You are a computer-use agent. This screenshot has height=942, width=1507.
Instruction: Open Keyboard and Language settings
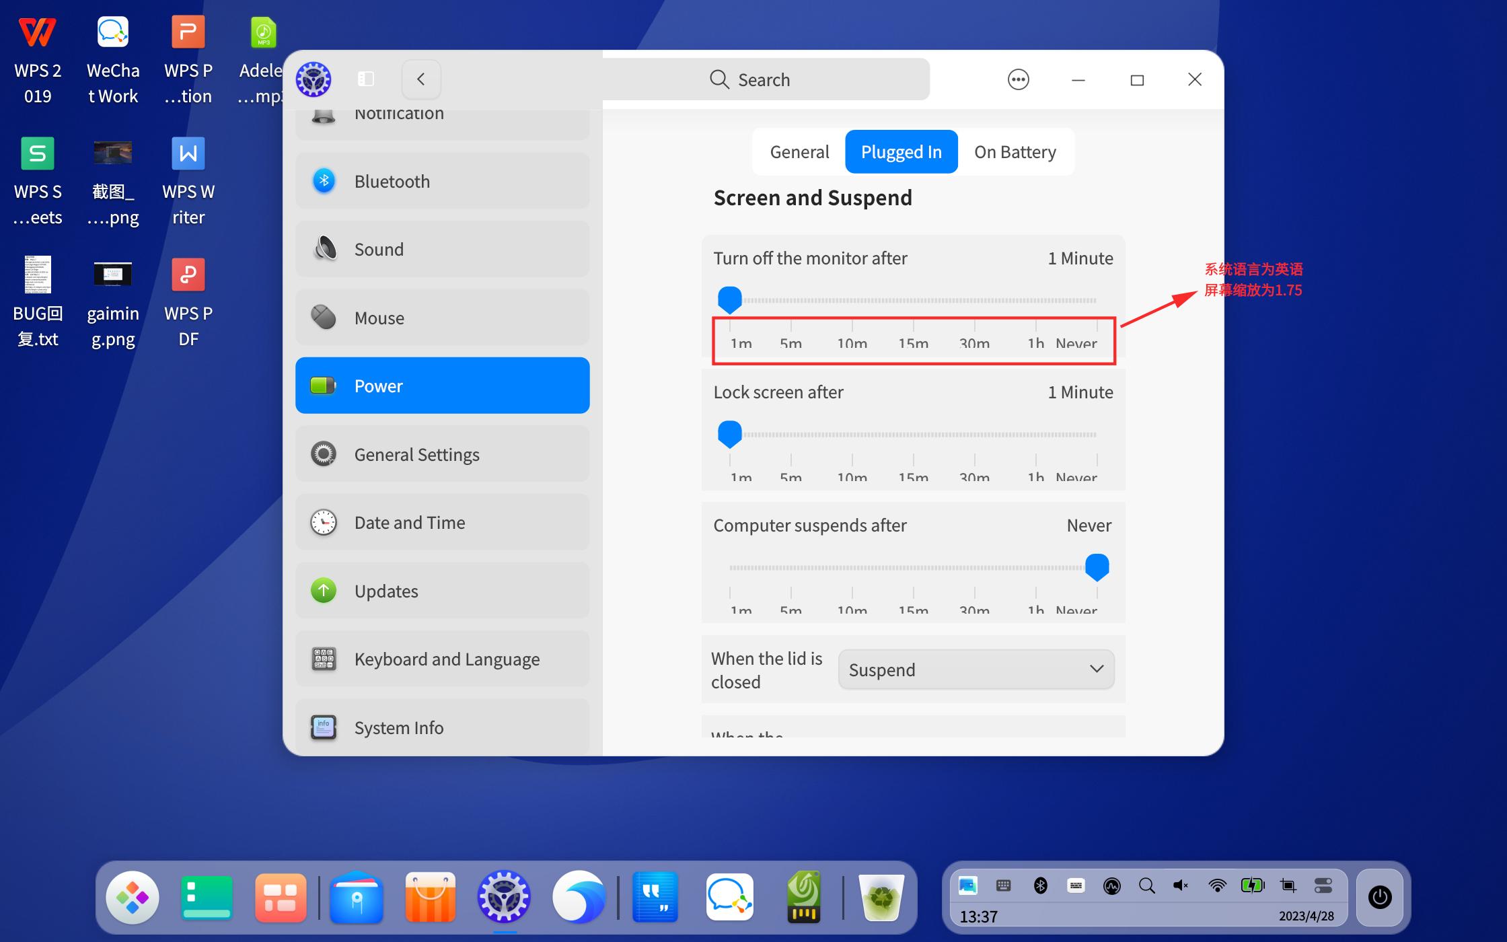[x=442, y=659]
